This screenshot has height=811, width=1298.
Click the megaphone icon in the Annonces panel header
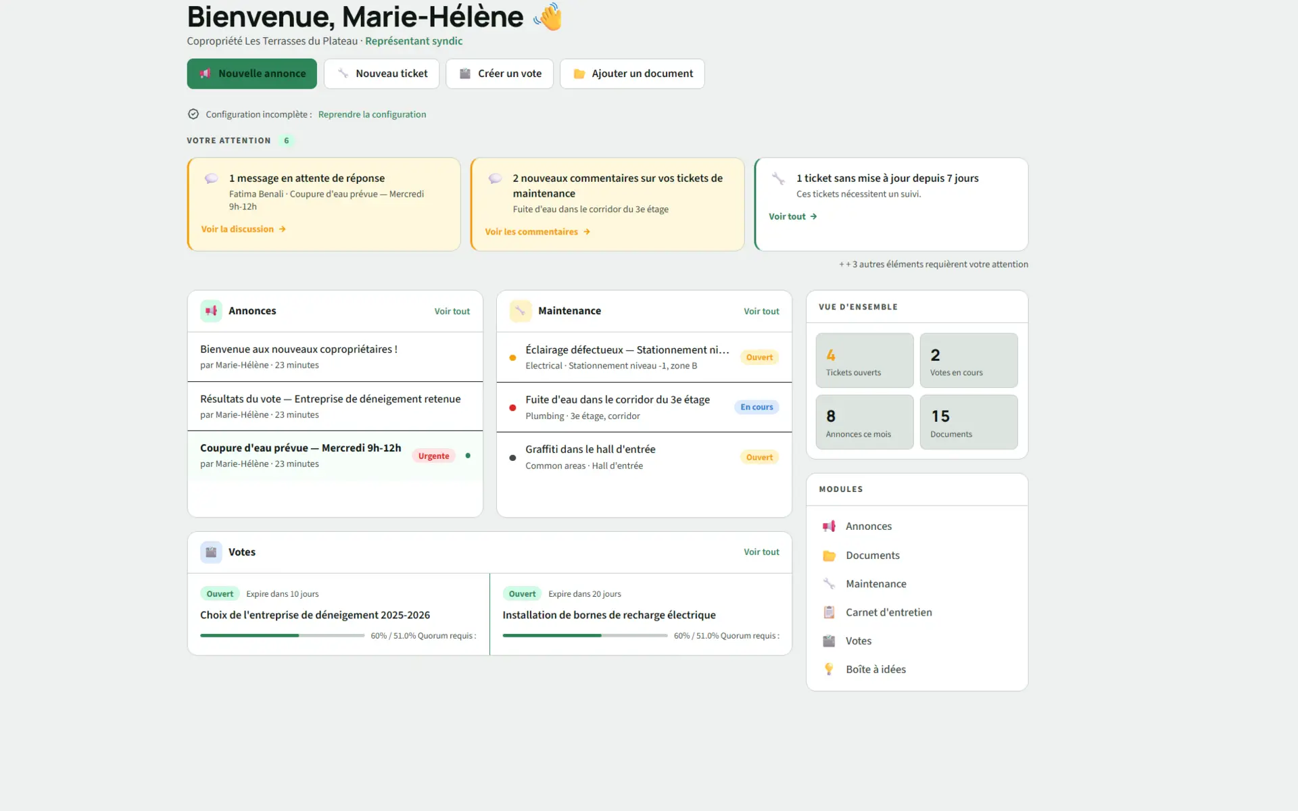tap(211, 311)
